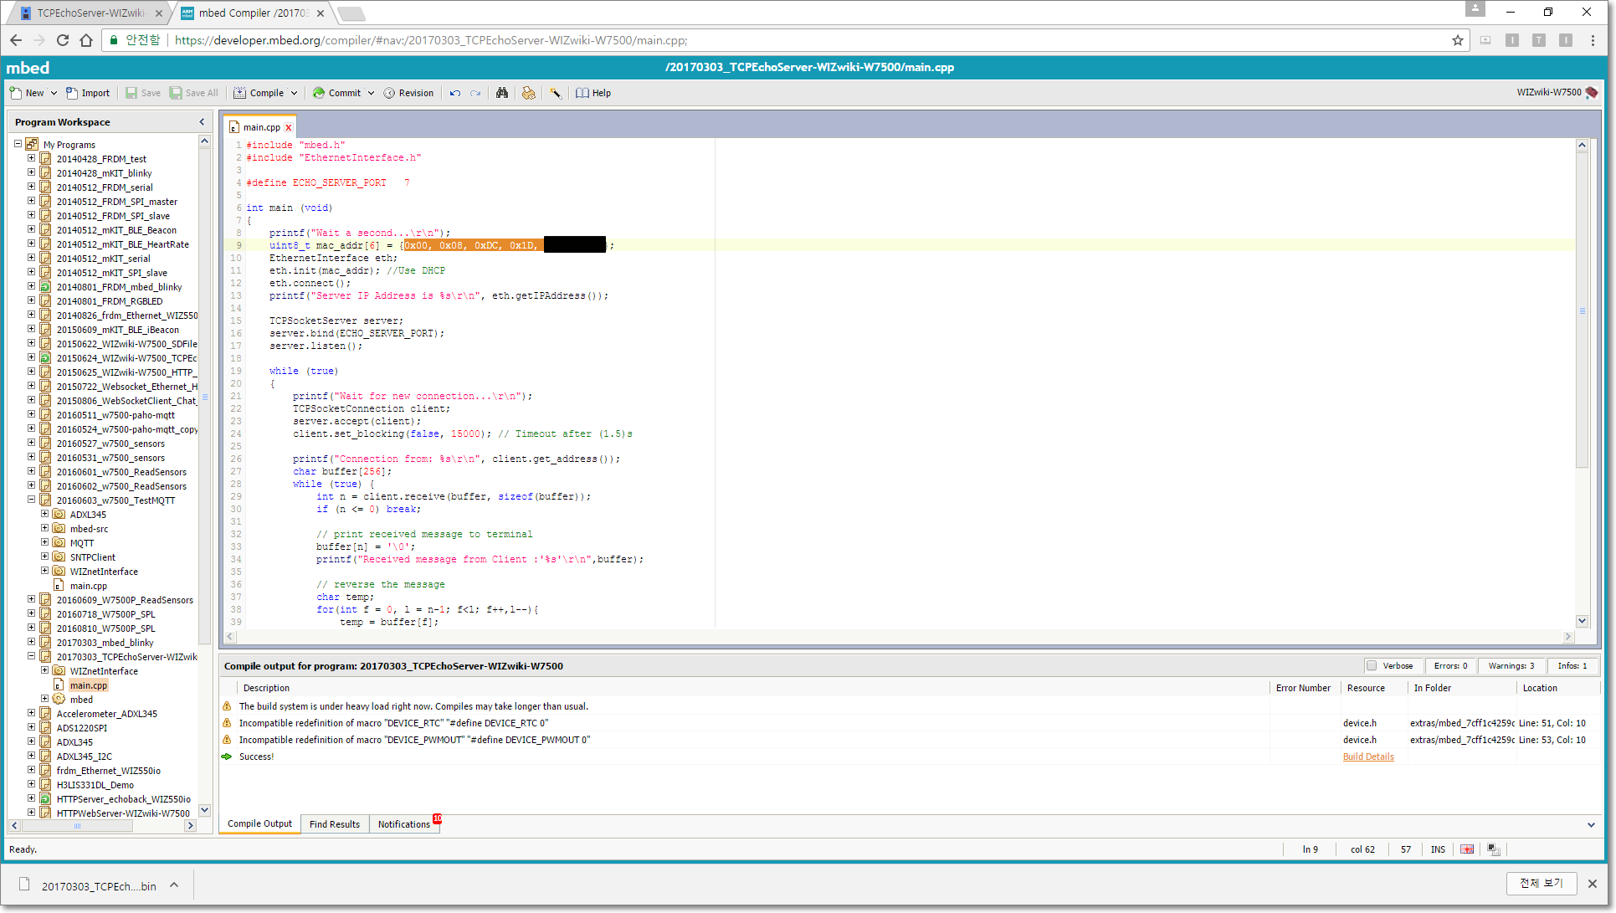Click the UK flag language icon
This screenshot has width=1616, height=913.
point(1467,849)
